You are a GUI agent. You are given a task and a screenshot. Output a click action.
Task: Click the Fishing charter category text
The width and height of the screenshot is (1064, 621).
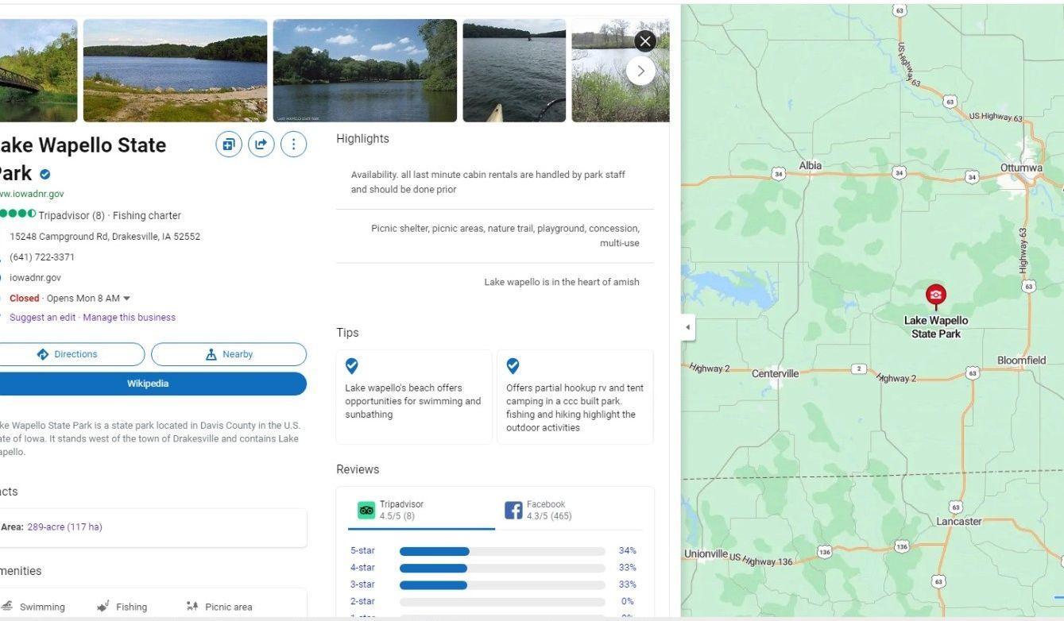147,215
